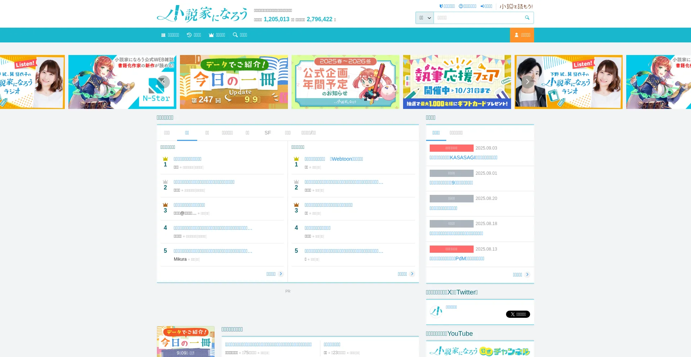Click the round avatar in the X box
691x357 pixels.
point(436,311)
